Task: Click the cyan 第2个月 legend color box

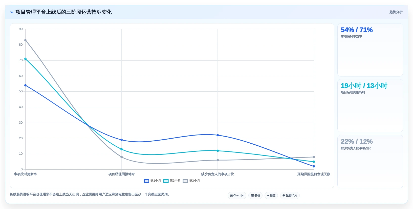Action: pyautogui.click(x=166, y=181)
